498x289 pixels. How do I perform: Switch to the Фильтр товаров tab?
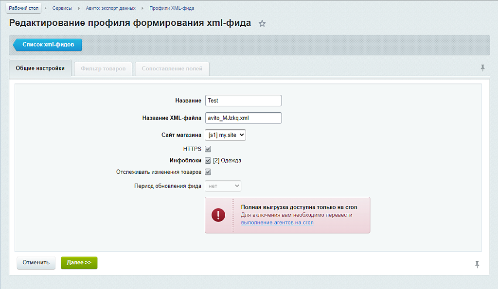[x=103, y=68]
